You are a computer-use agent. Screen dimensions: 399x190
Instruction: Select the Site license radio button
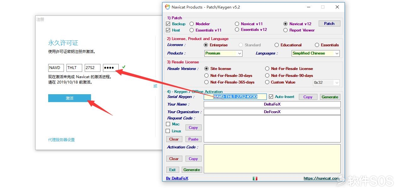[206, 69]
